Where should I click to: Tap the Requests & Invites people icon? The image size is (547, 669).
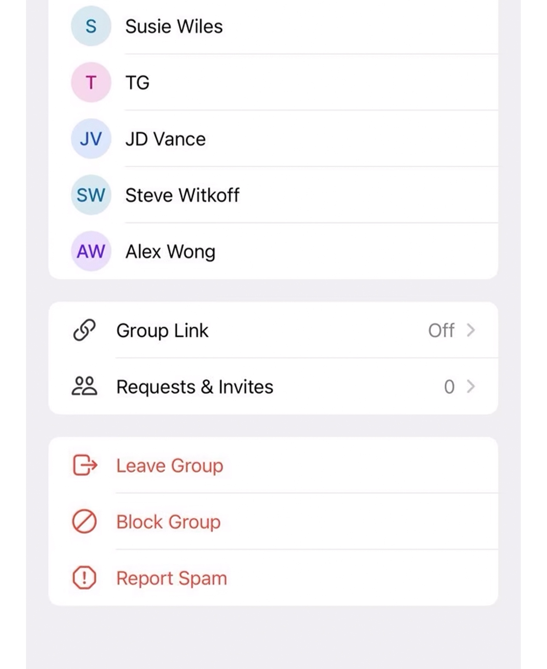(x=84, y=386)
